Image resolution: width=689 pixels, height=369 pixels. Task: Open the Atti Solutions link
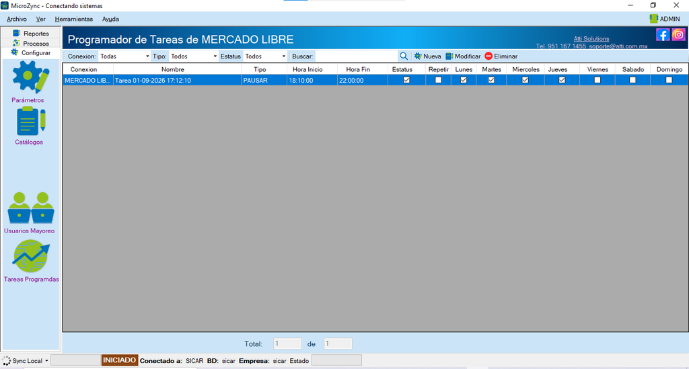591,38
